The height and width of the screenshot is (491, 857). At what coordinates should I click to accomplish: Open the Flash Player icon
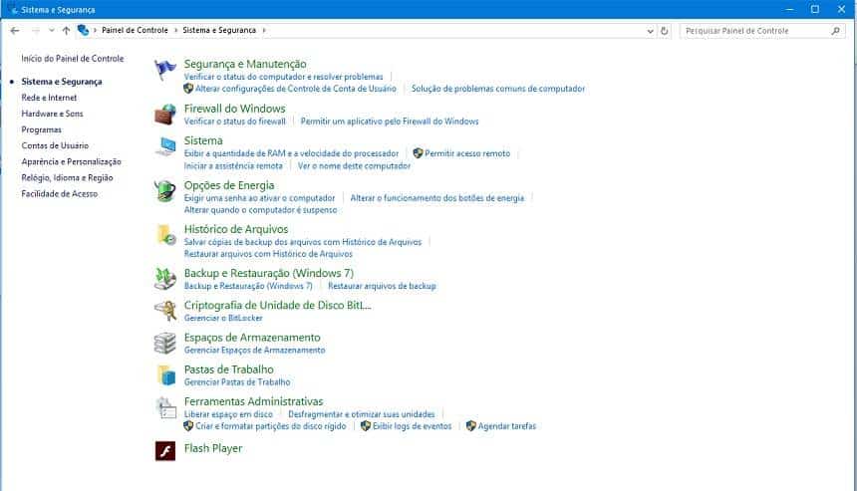(x=165, y=450)
